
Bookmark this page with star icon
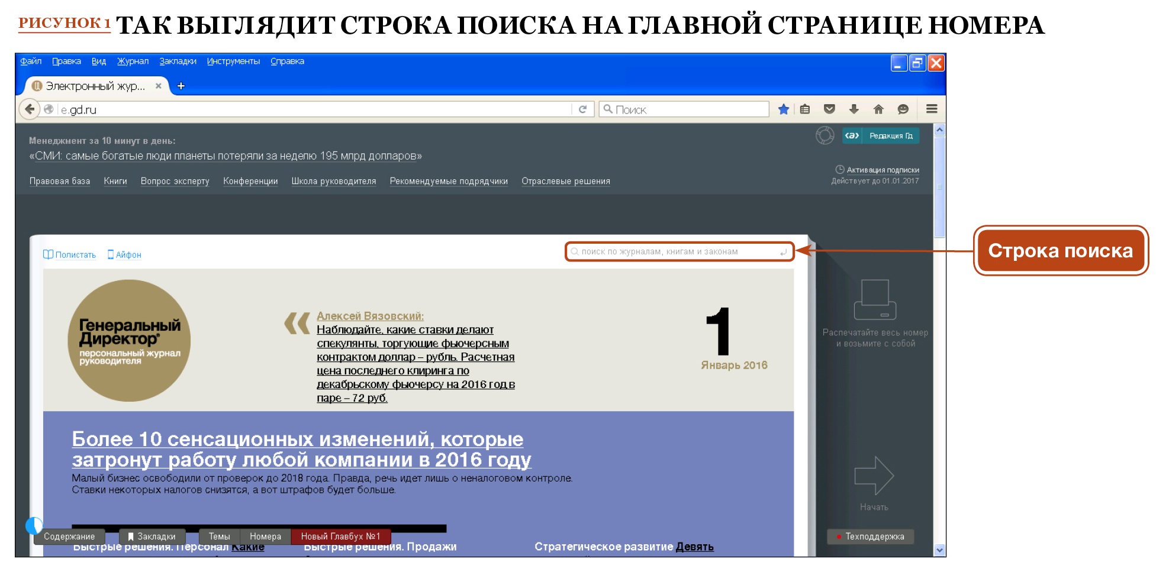[783, 109]
